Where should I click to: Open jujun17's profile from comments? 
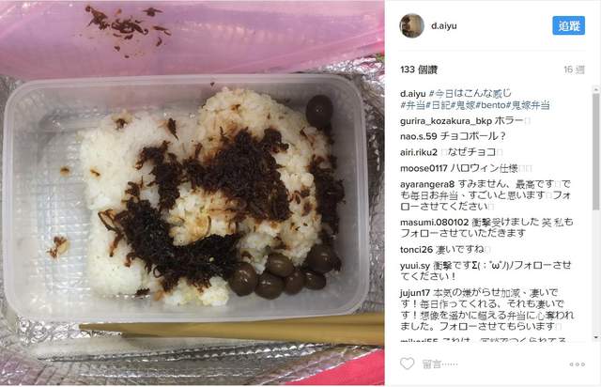[415, 293]
